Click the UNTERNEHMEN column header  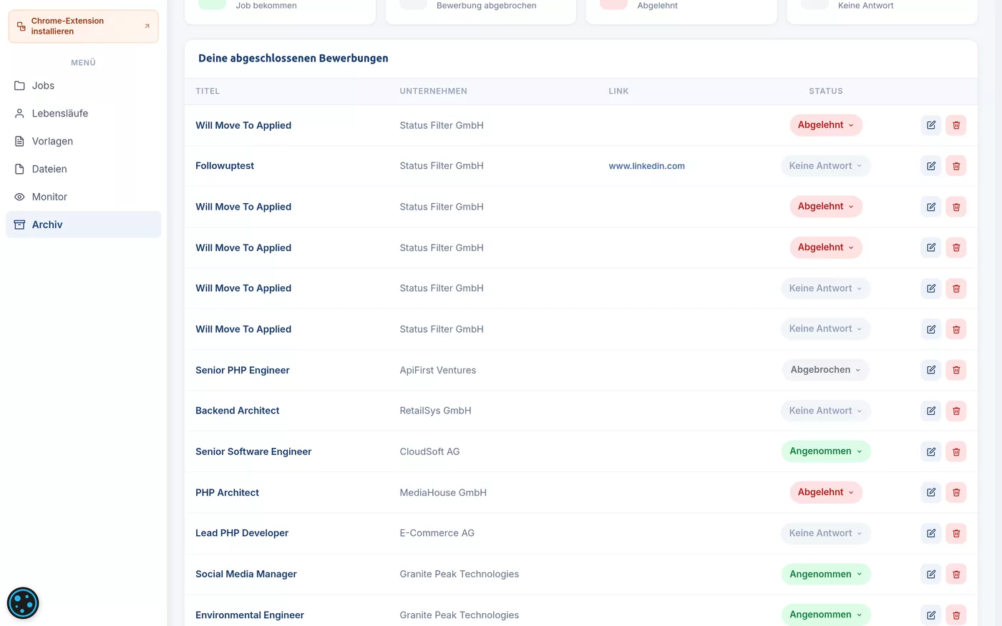[434, 92]
